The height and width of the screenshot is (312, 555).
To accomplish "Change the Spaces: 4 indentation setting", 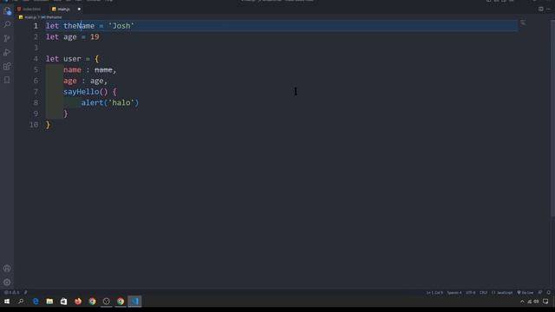I will tap(454, 293).
